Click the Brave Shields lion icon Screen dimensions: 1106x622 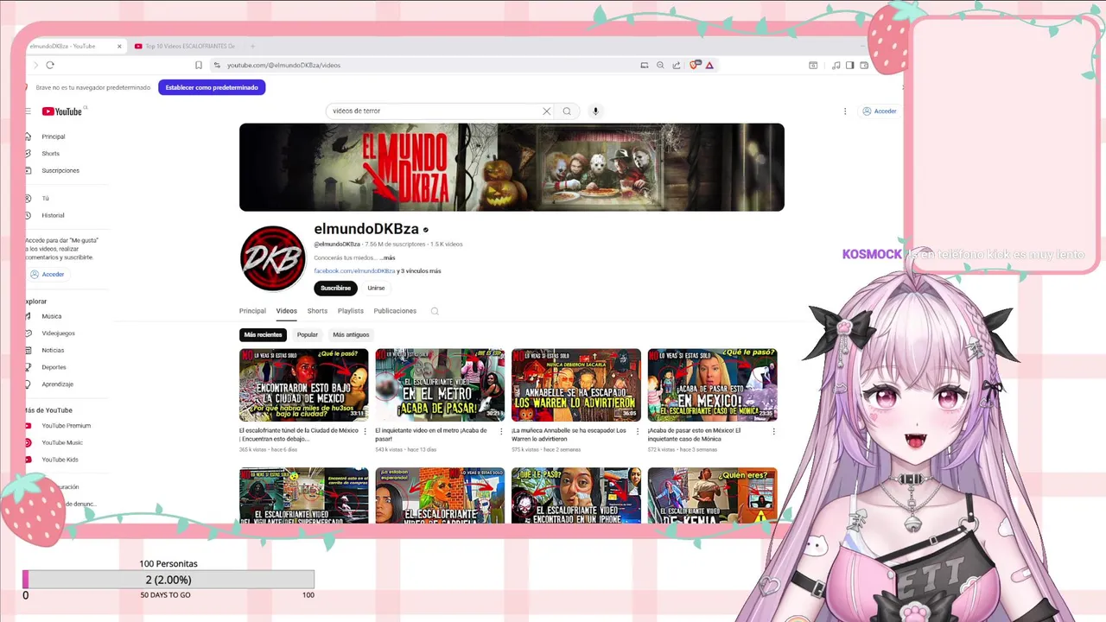pyautogui.click(x=694, y=65)
